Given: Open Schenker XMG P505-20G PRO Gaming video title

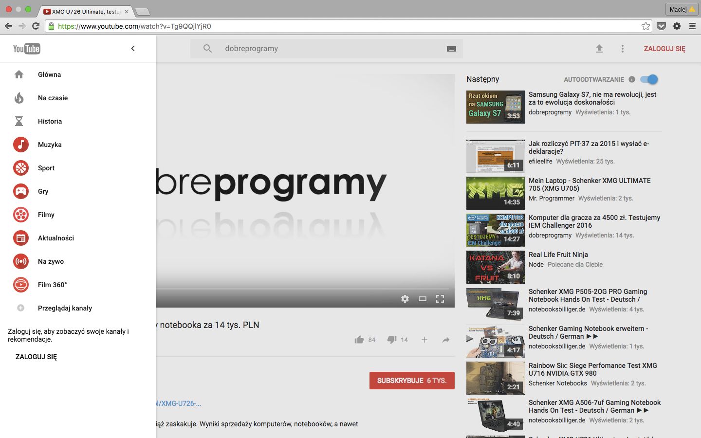Looking at the screenshot, I should [588, 295].
